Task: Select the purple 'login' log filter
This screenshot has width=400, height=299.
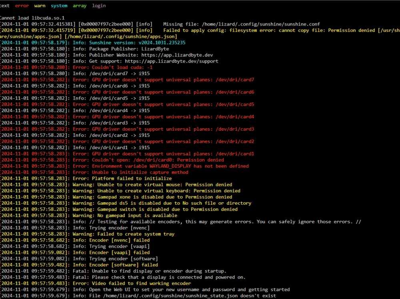Action: click(x=99, y=6)
